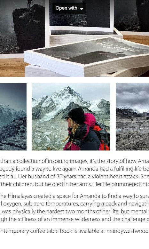
Task: Select the dark blue mountain ridge photo
Action: (x=13, y=116)
